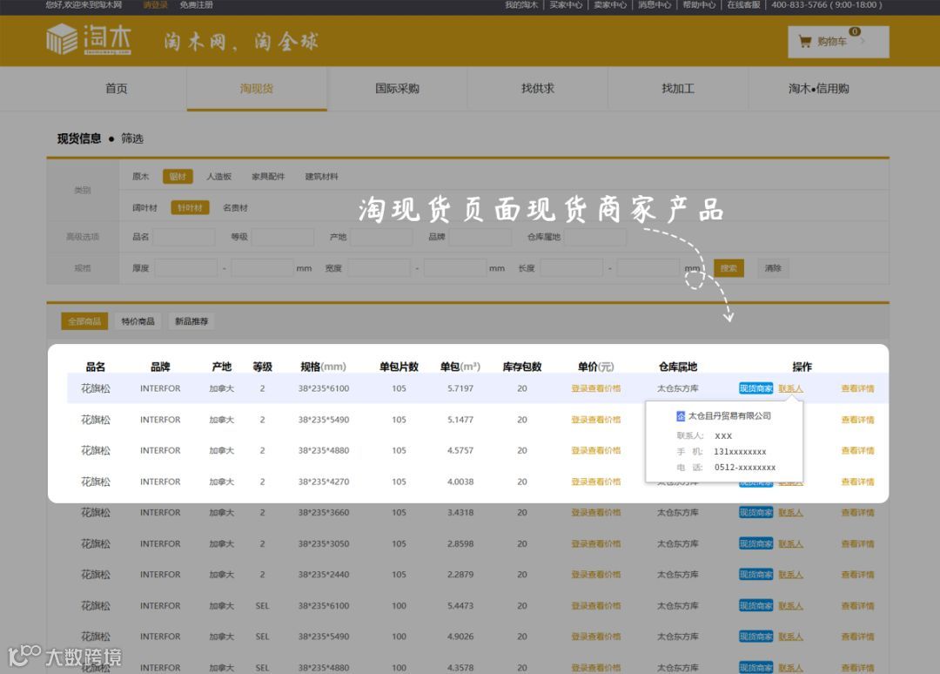Click the 规格(mm) column header

[x=323, y=367]
